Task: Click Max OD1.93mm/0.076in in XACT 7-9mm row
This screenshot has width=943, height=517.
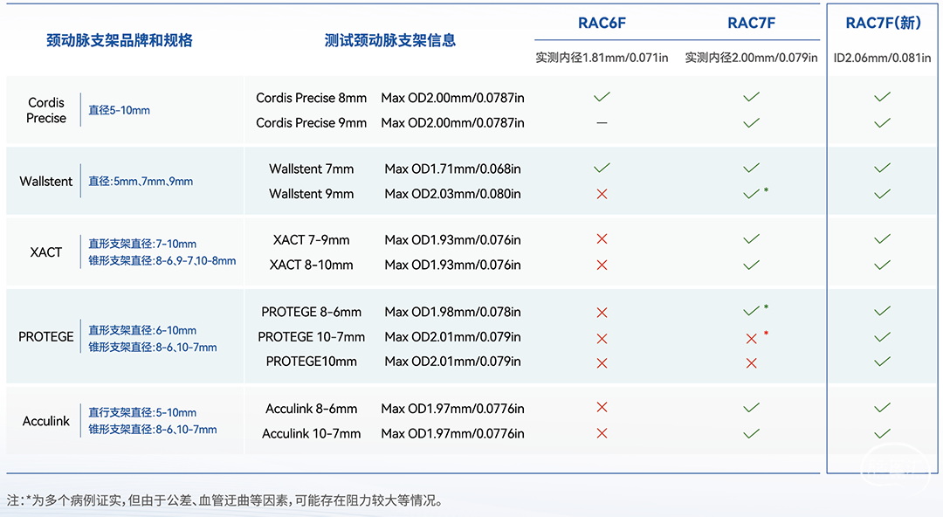Action: (x=452, y=239)
